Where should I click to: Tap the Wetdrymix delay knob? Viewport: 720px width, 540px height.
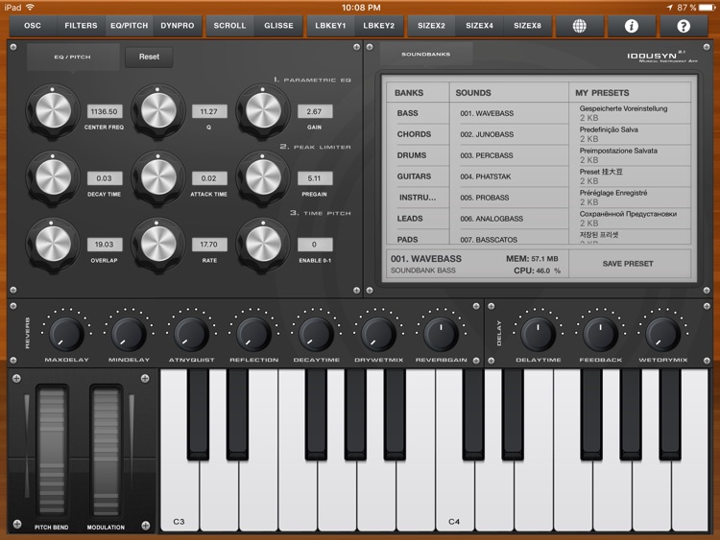[x=662, y=334]
